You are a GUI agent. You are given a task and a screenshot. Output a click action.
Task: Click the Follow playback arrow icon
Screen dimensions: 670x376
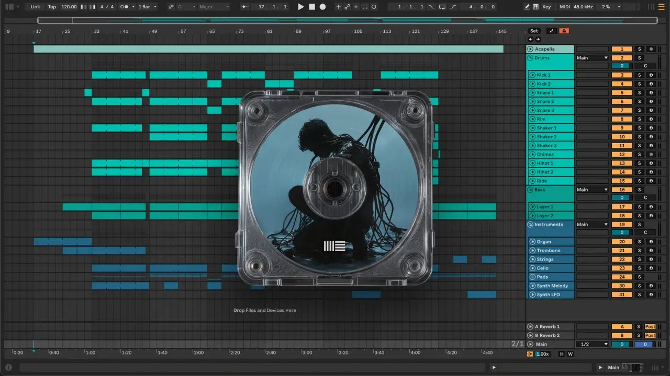tap(245, 7)
